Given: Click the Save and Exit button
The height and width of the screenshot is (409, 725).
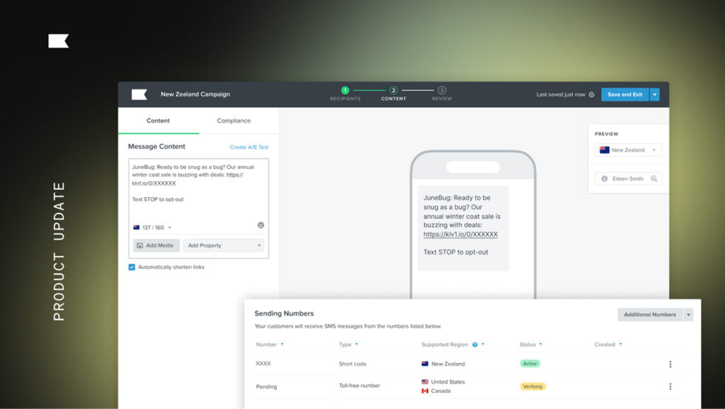Looking at the screenshot, I should (x=624, y=94).
